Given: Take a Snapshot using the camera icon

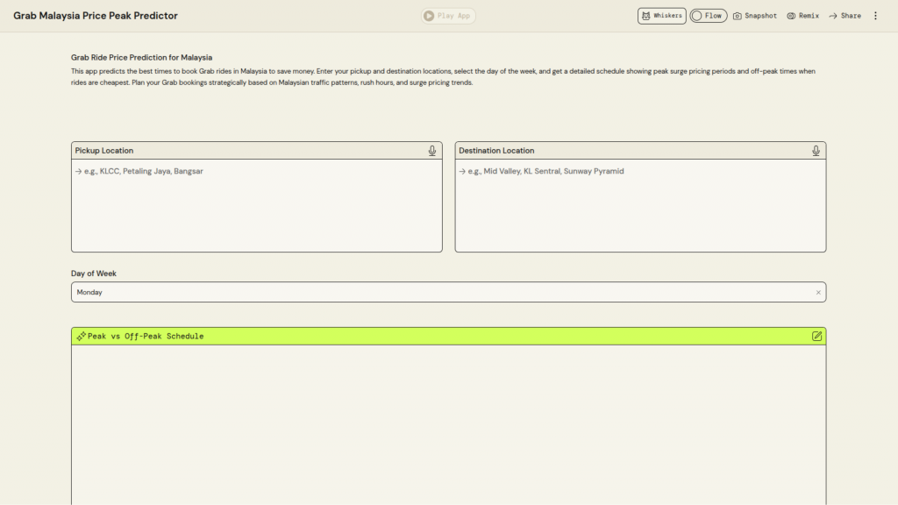Looking at the screenshot, I should click(x=755, y=16).
